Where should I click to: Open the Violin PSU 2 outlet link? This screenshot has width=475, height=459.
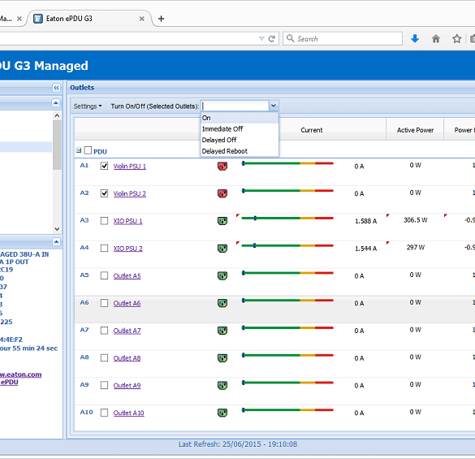[x=130, y=193]
